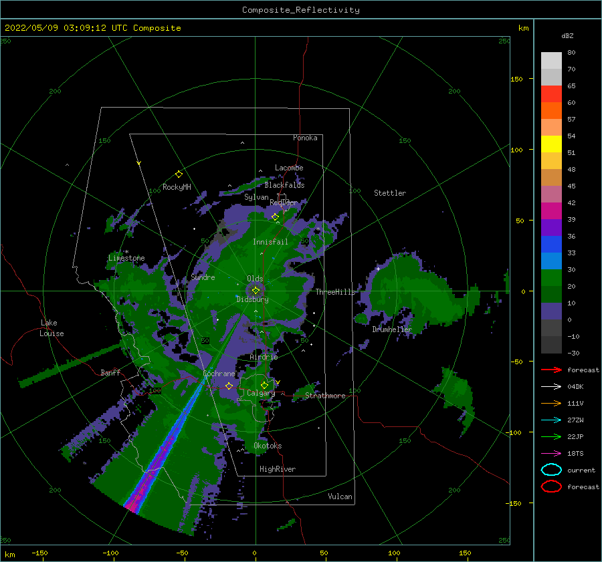
Task: Click the cyan current ellipse icon
Action: 551,470
